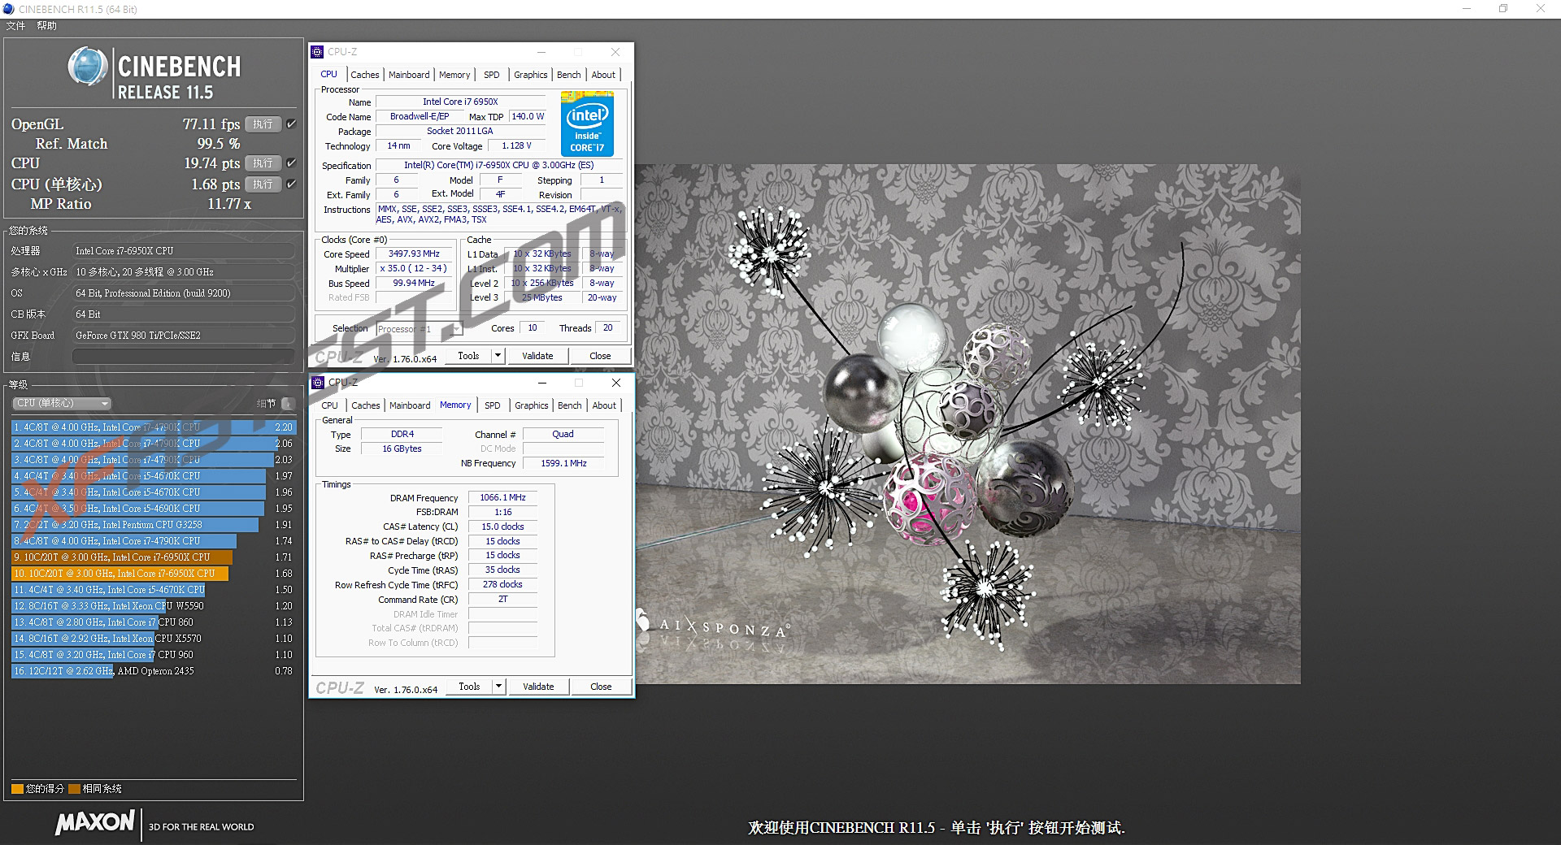
Task: Click the CPU-Z icon in the processor window title
Action: pyautogui.click(x=318, y=52)
